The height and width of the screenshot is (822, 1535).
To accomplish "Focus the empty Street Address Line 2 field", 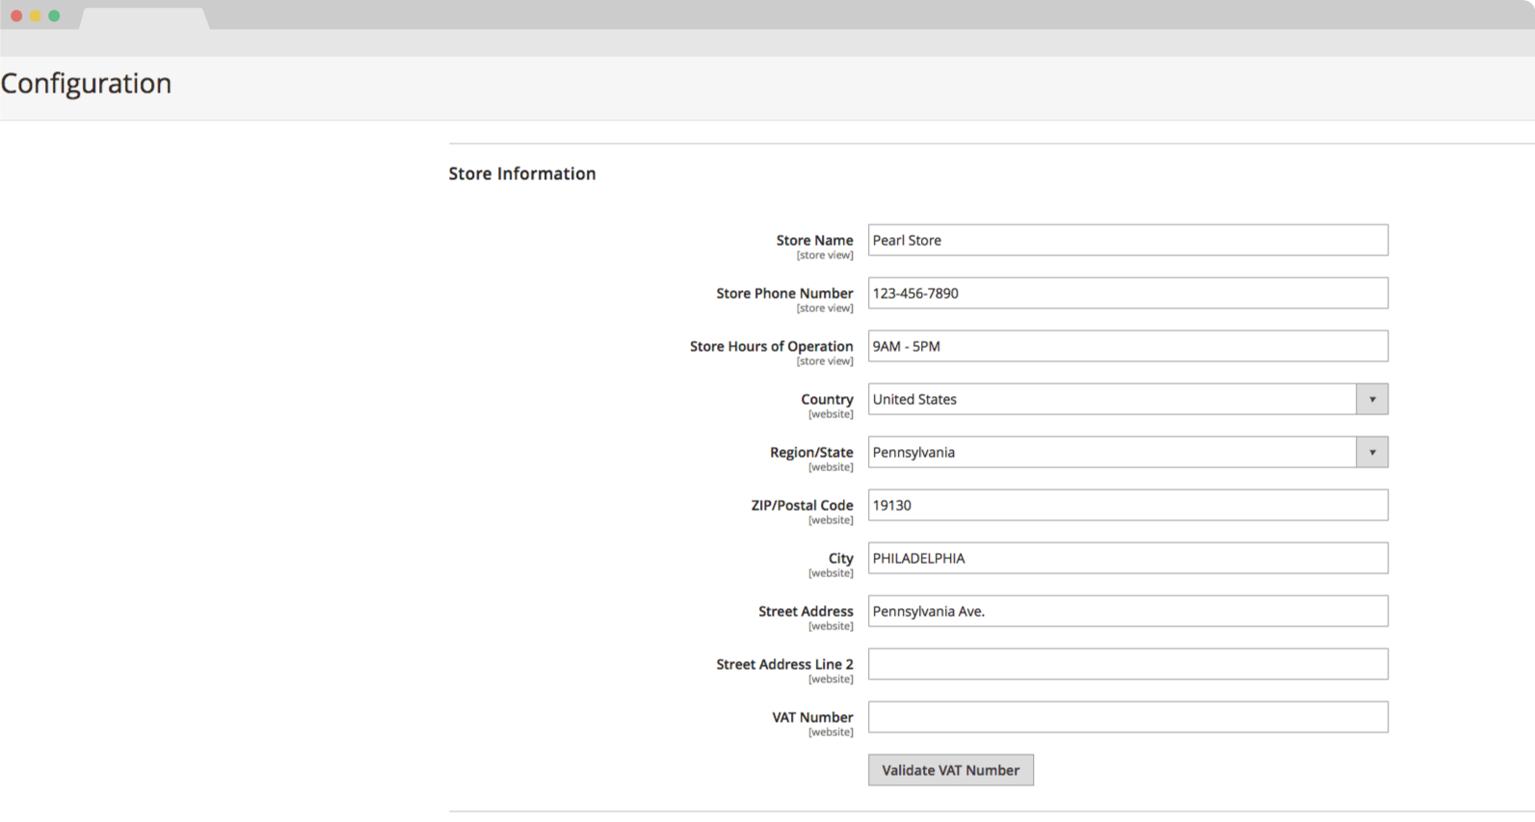I will [x=1127, y=664].
